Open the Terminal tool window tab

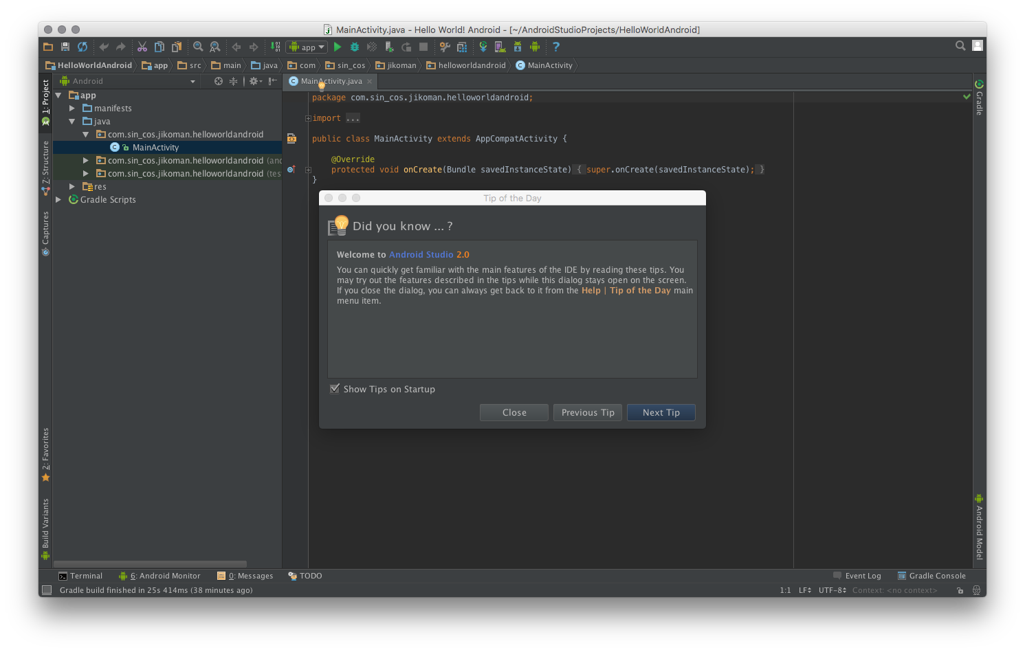[x=80, y=576]
